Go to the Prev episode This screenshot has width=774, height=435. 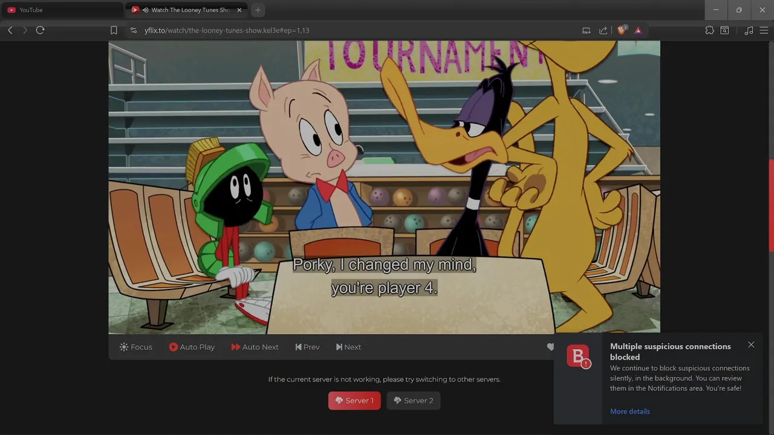(307, 347)
